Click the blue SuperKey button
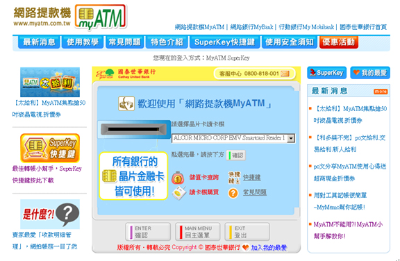Viewport: 400px width, 261px height. [327, 73]
